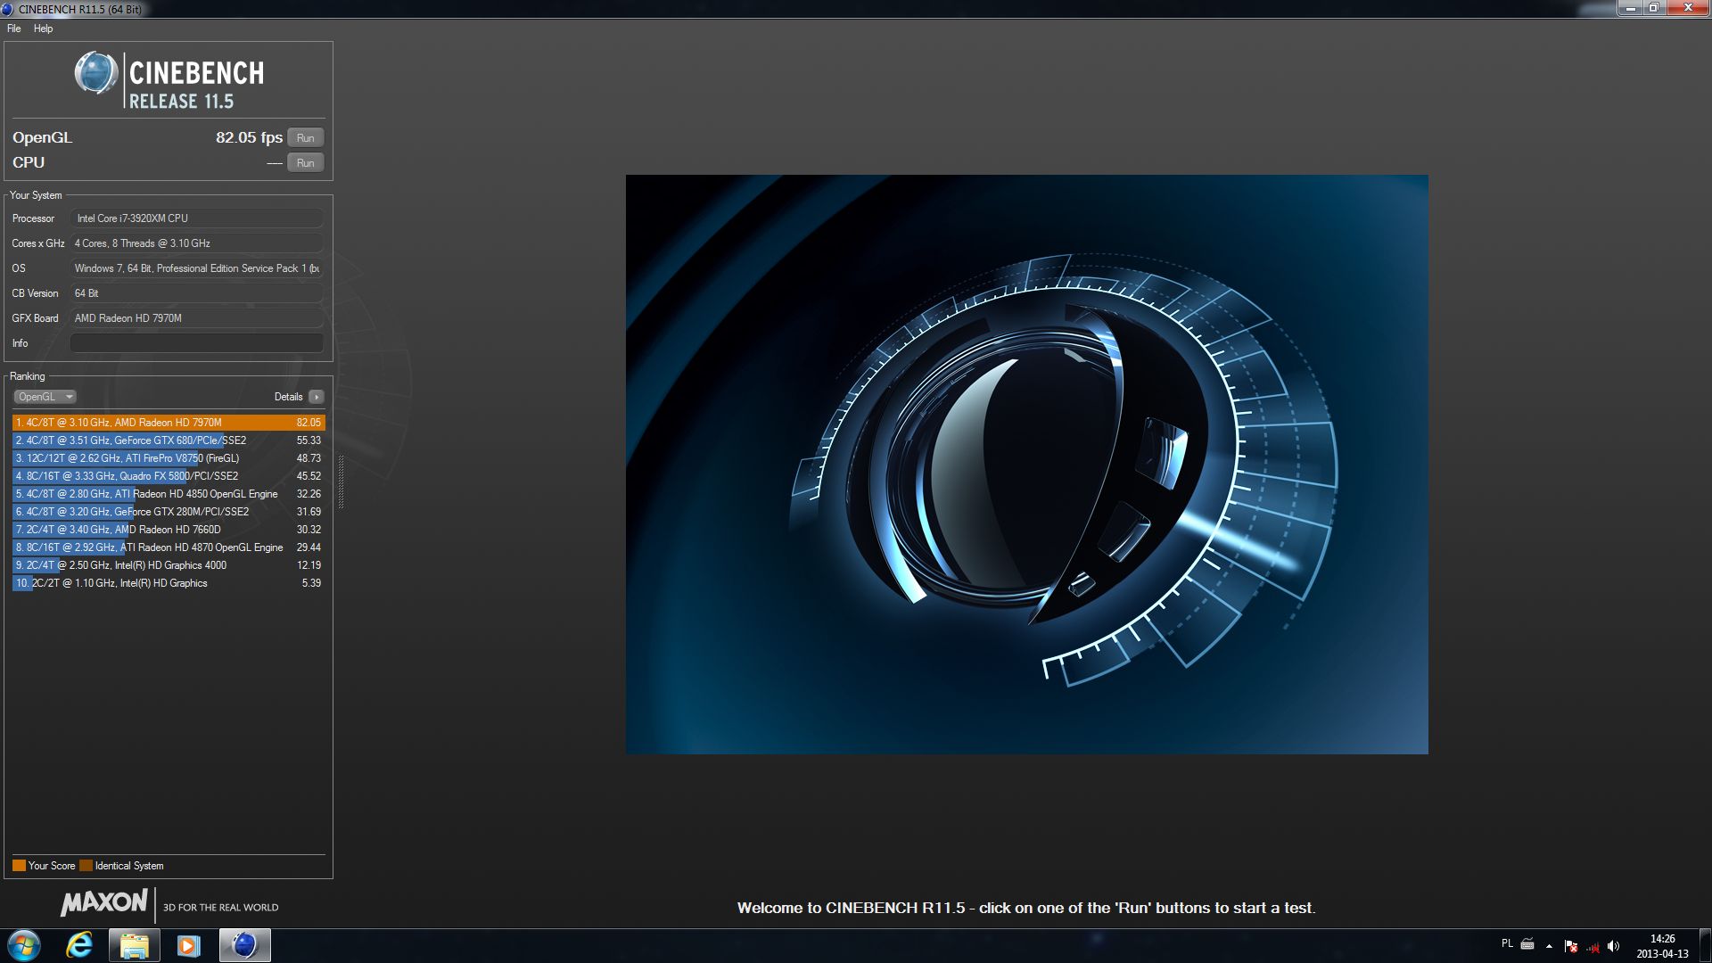Screen dimensions: 1712x963
Task: Select rank 1 row AMD Radeon HD 7970M
Action: [169, 423]
